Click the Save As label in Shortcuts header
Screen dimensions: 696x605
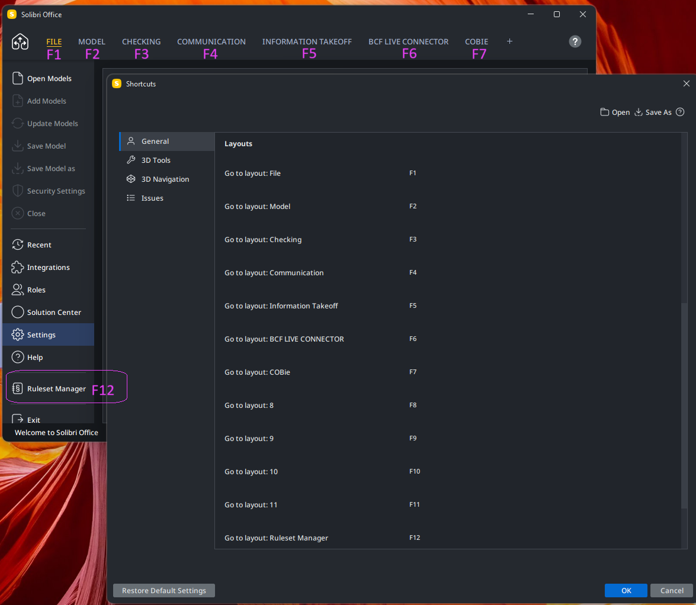(x=658, y=112)
